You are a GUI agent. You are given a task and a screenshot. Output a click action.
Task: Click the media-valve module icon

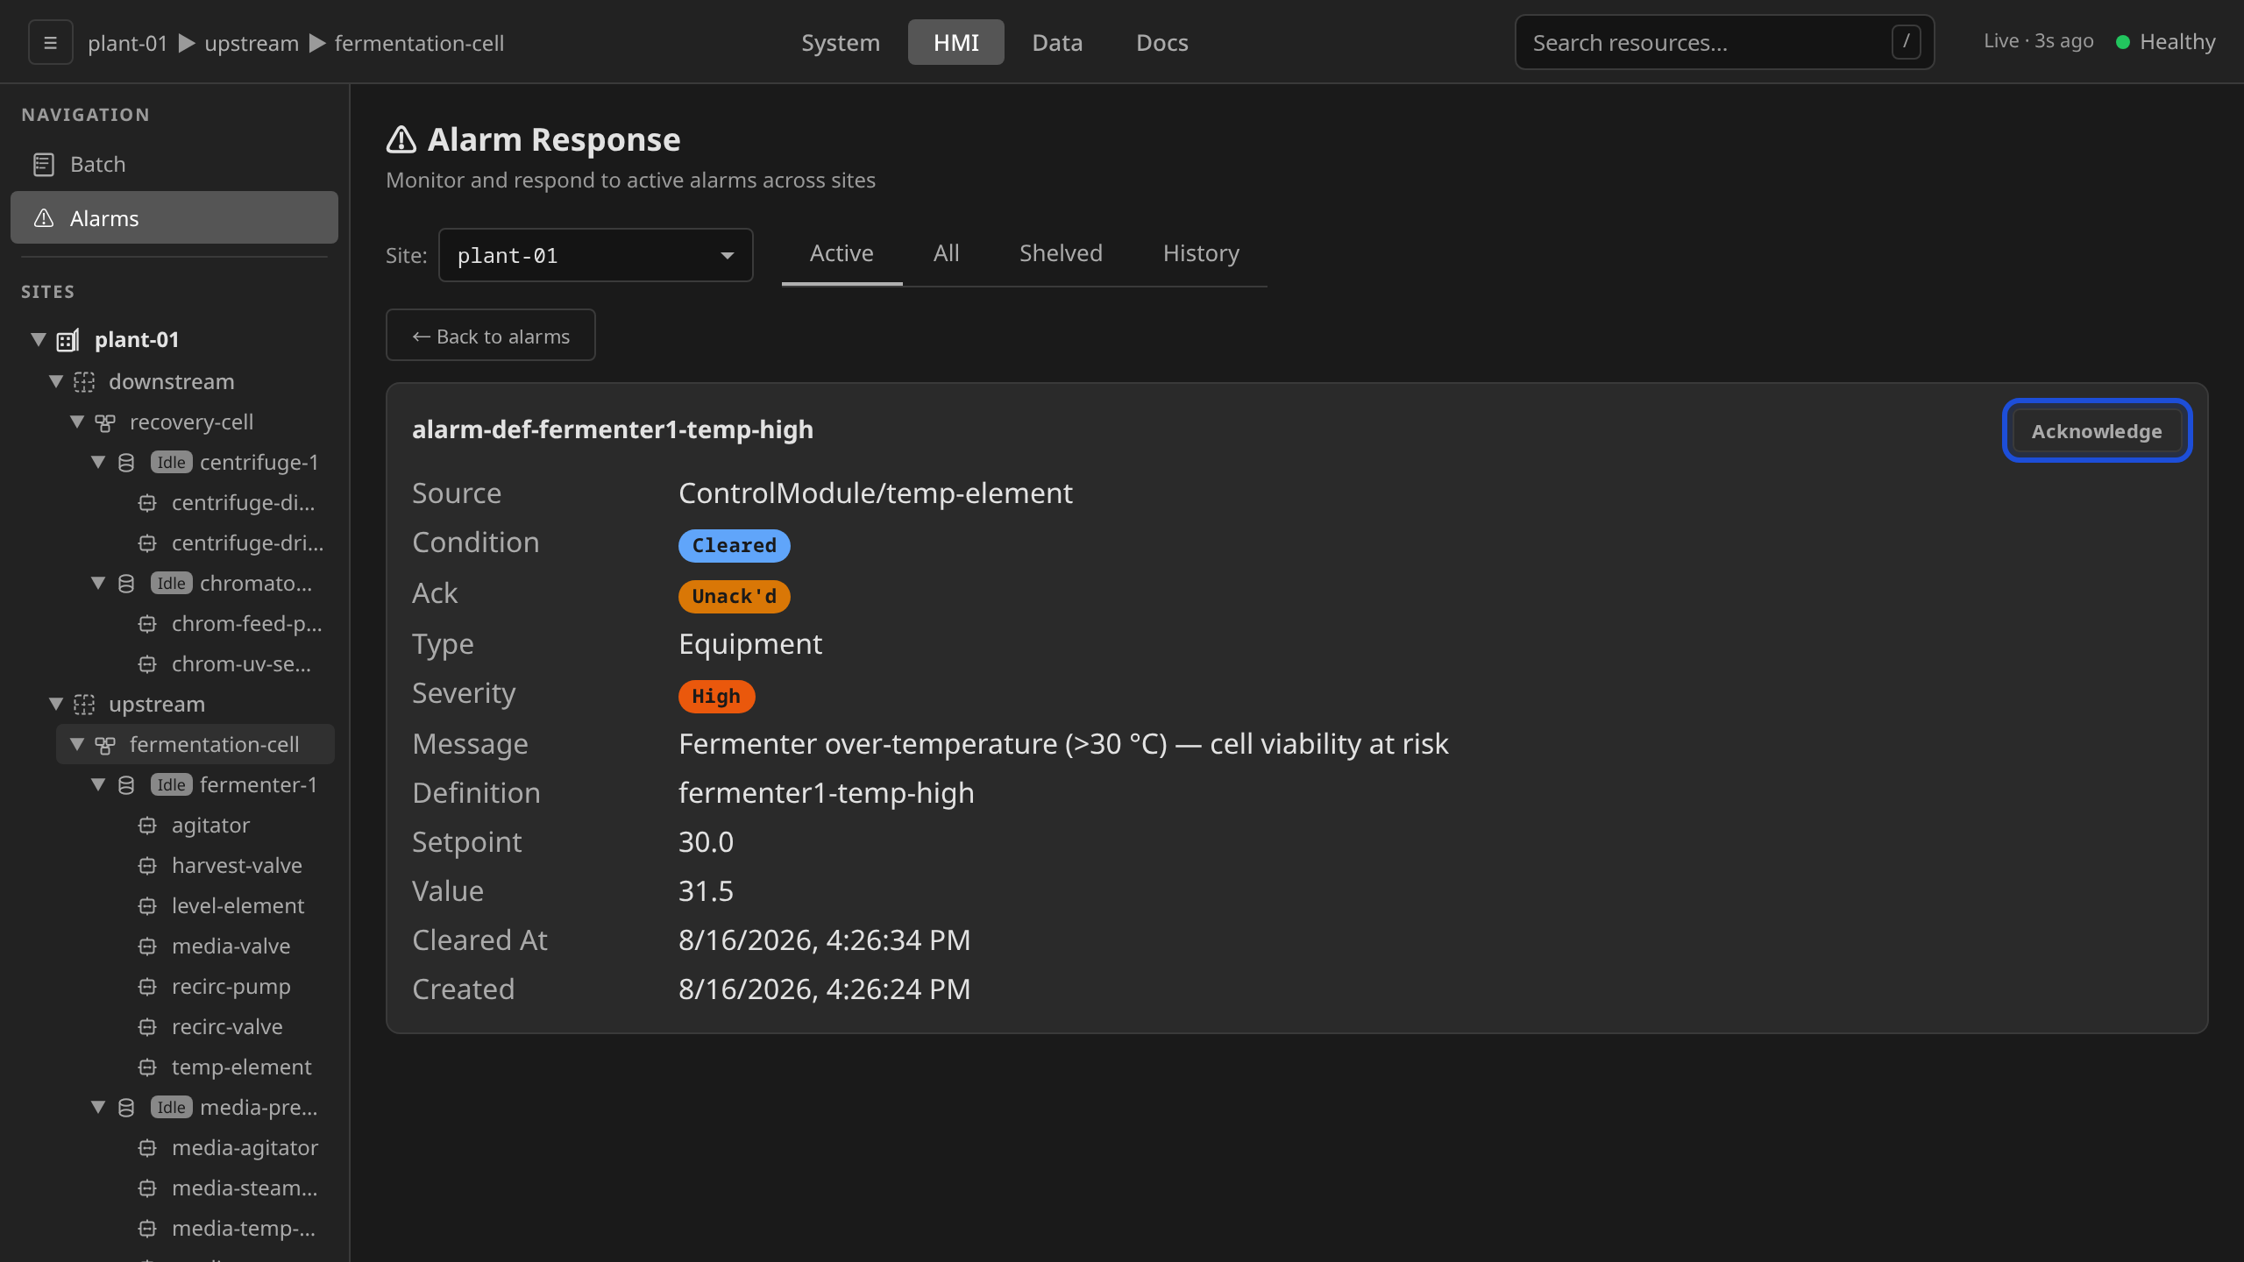[147, 946]
